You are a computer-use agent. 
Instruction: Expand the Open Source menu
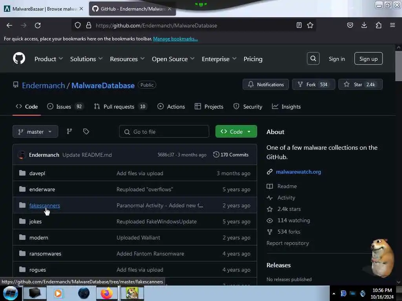coord(173,59)
